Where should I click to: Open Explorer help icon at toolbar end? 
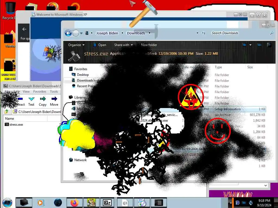tap(269, 45)
